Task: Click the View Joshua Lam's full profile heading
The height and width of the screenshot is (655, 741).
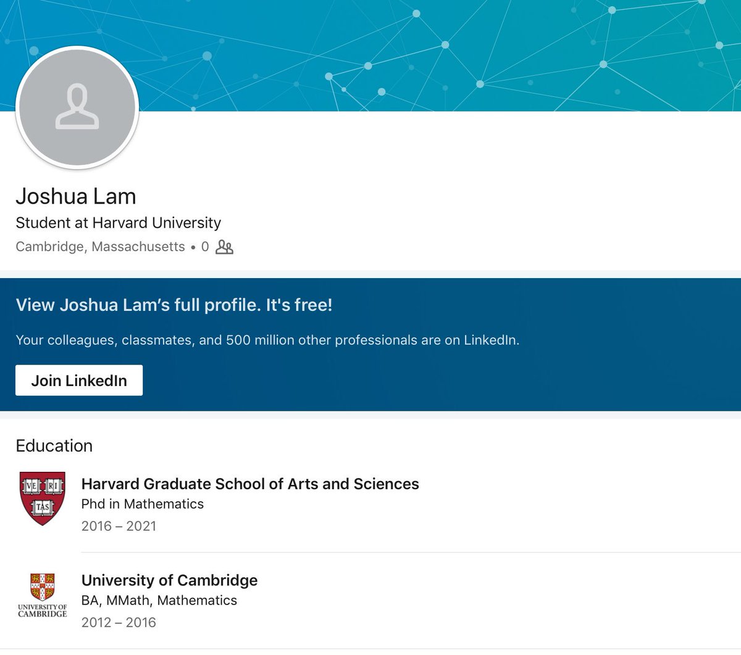Action: (x=174, y=305)
